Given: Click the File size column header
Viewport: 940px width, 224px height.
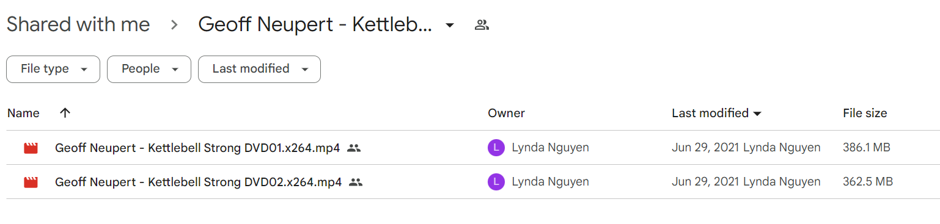Looking at the screenshot, I should tap(865, 113).
